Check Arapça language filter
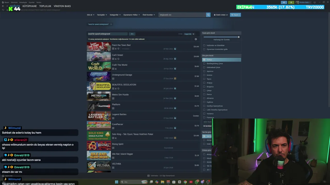The width and height of the screenshot is (330, 185). click(204, 83)
